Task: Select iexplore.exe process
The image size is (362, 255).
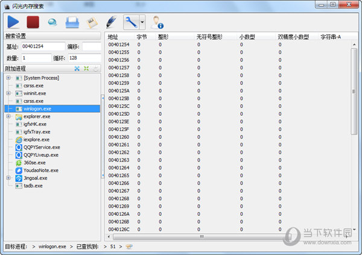Action: (x=36, y=140)
